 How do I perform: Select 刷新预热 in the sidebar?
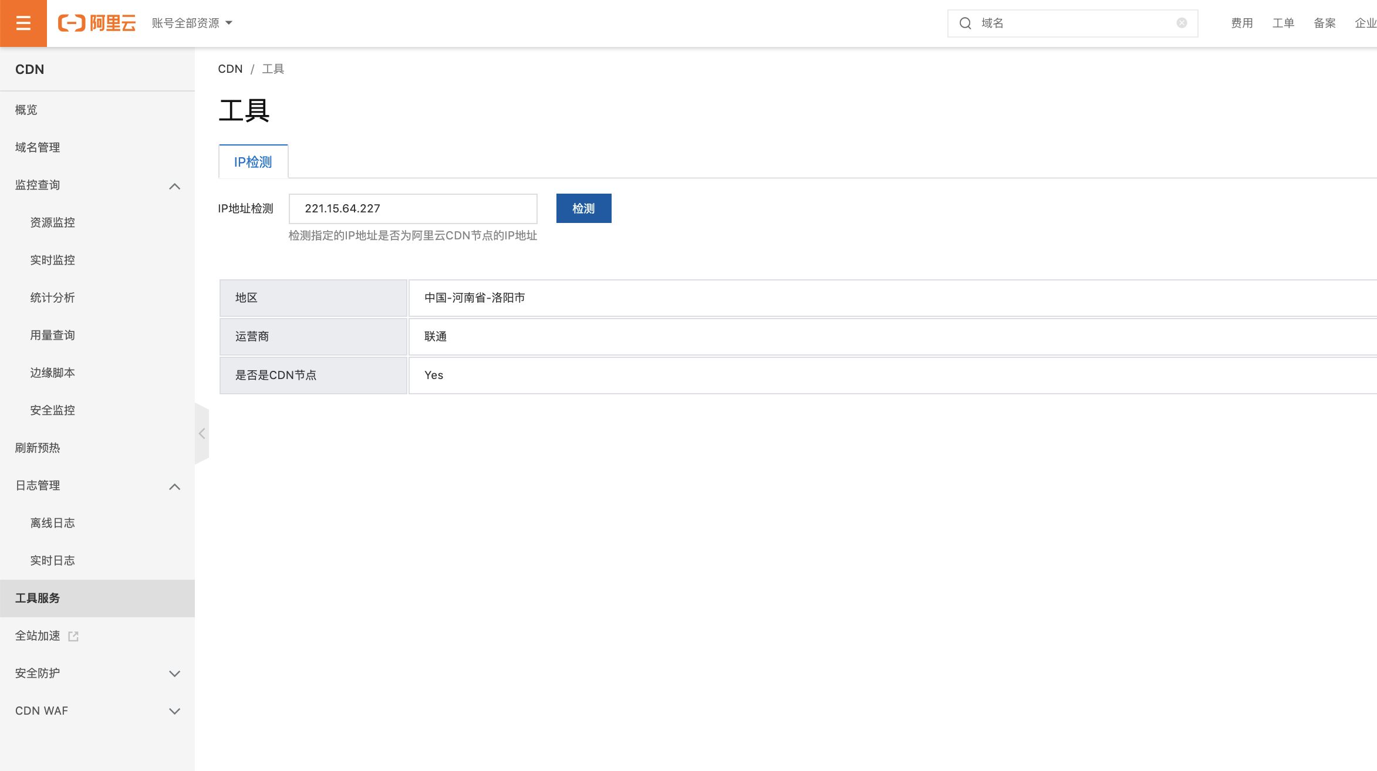(x=38, y=448)
